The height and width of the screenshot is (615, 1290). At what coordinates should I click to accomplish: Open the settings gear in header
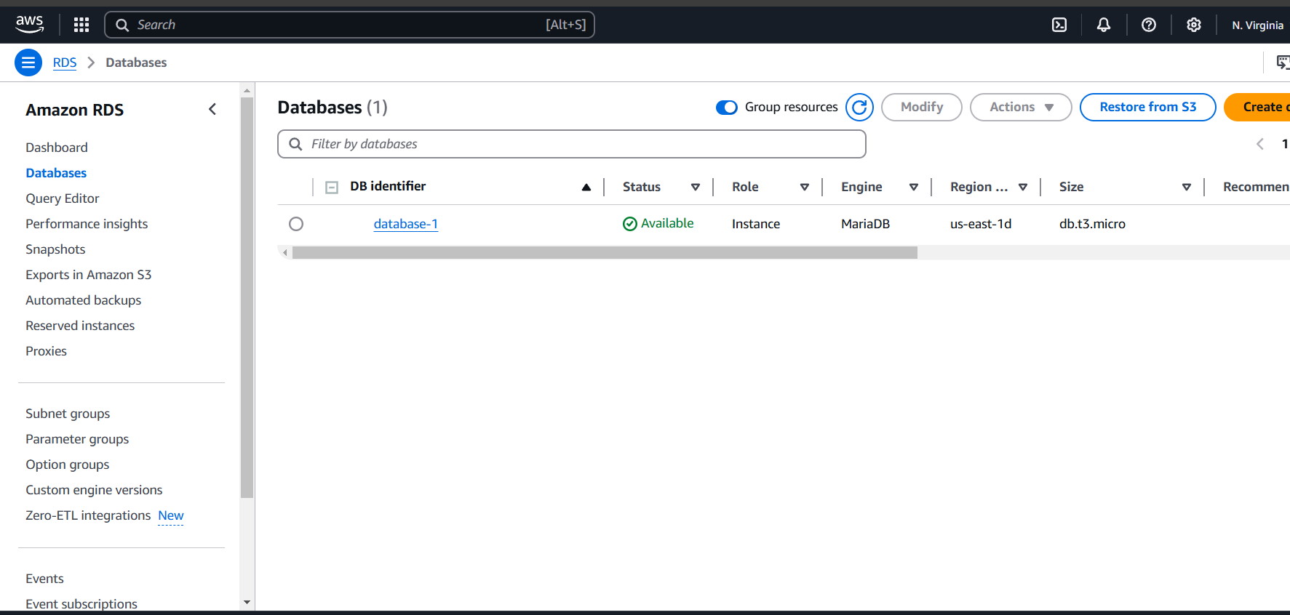click(x=1194, y=25)
